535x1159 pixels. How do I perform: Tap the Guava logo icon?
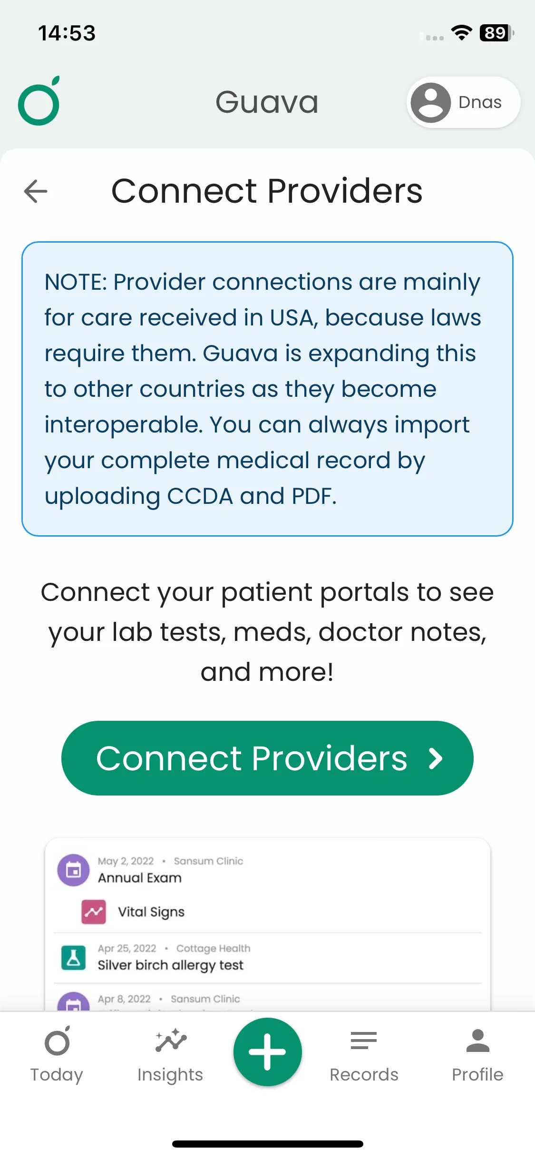(39, 101)
